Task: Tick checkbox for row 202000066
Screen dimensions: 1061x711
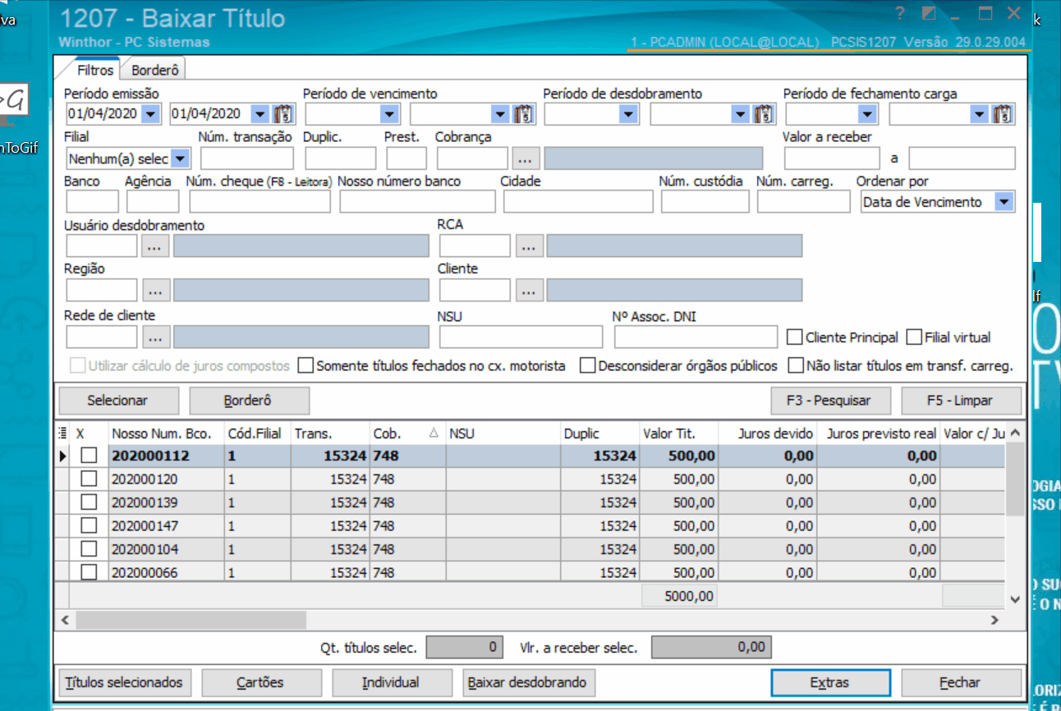Action: coord(88,571)
